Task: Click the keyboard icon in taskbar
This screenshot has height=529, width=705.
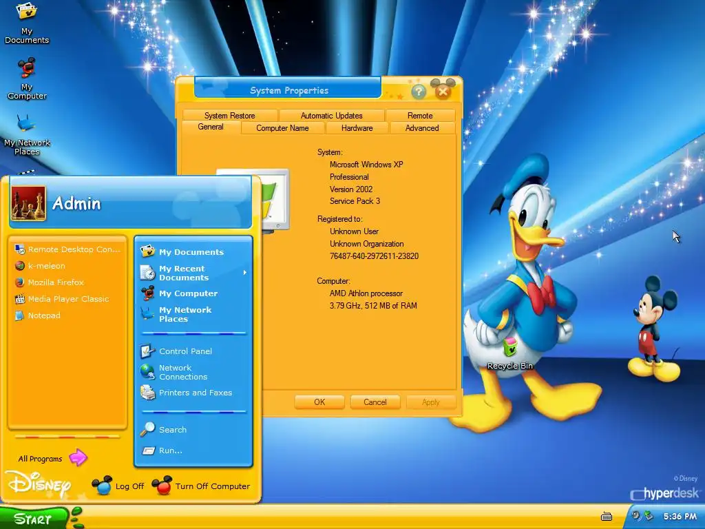Action: [x=607, y=517]
